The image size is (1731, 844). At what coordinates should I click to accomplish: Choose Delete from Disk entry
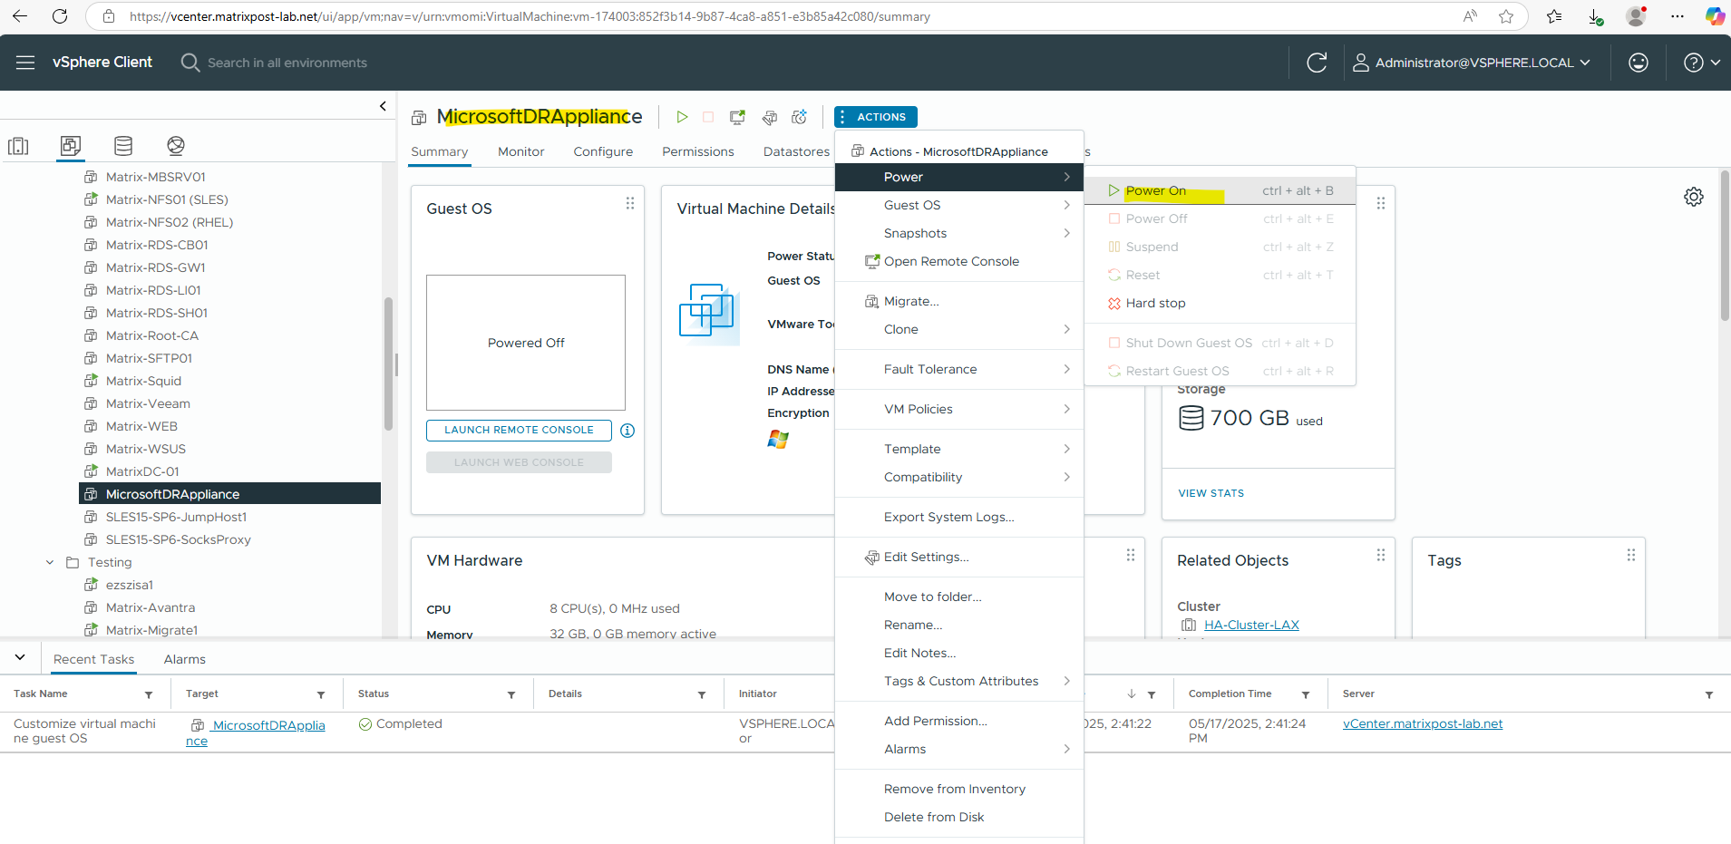[x=959, y=817]
